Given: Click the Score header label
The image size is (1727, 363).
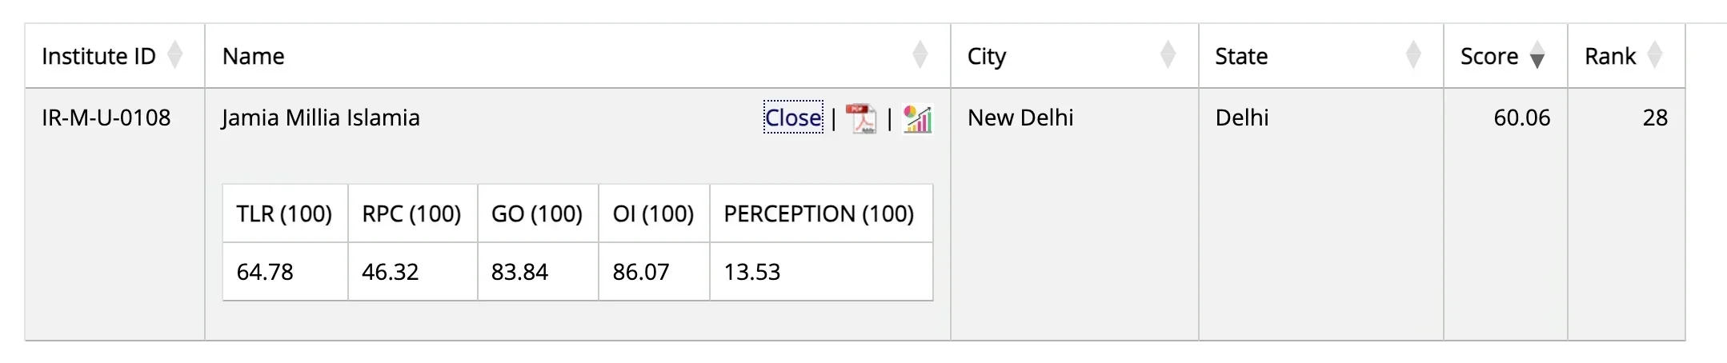Looking at the screenshot, I should [1489, 56].
